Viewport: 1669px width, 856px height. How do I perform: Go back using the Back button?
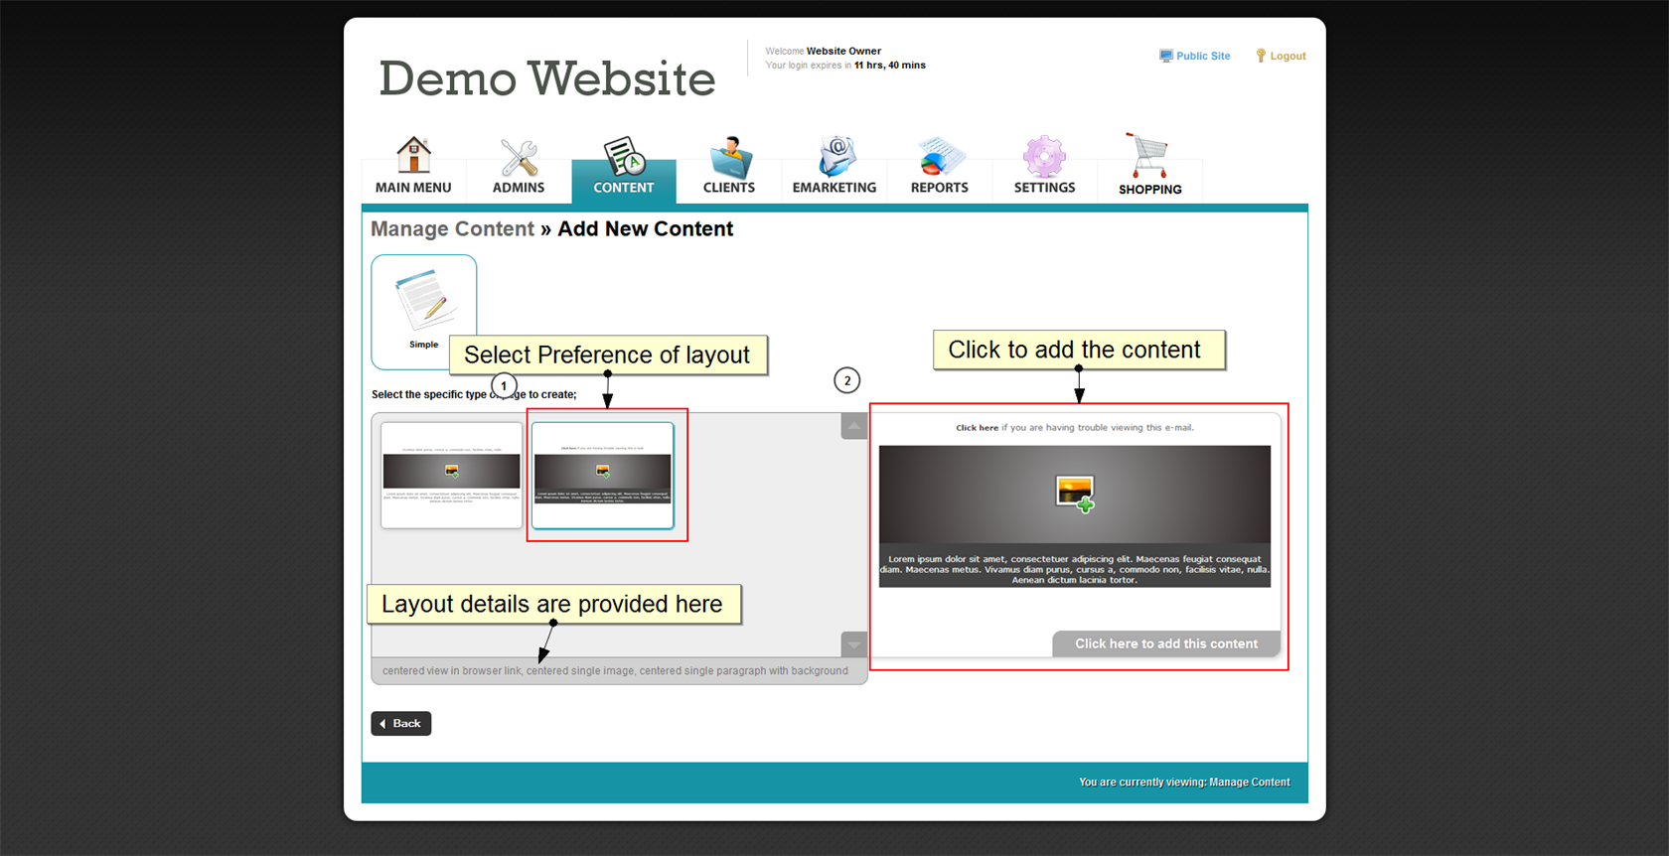[401, 724]
